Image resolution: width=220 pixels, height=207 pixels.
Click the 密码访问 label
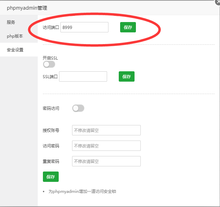pos(51,108)
